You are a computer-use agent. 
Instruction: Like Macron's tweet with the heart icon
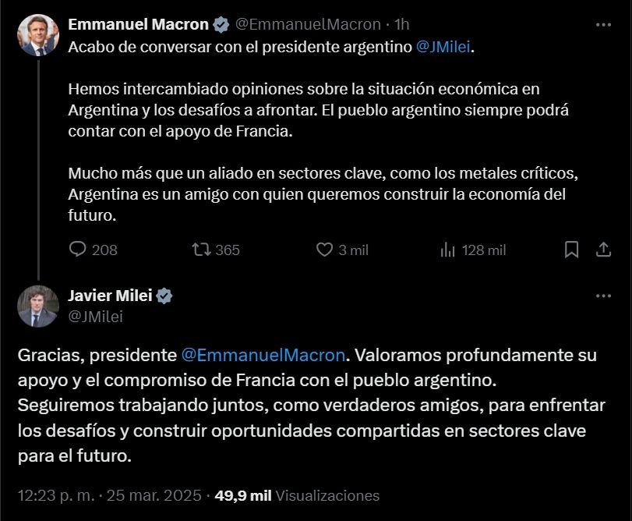[324, 250]
